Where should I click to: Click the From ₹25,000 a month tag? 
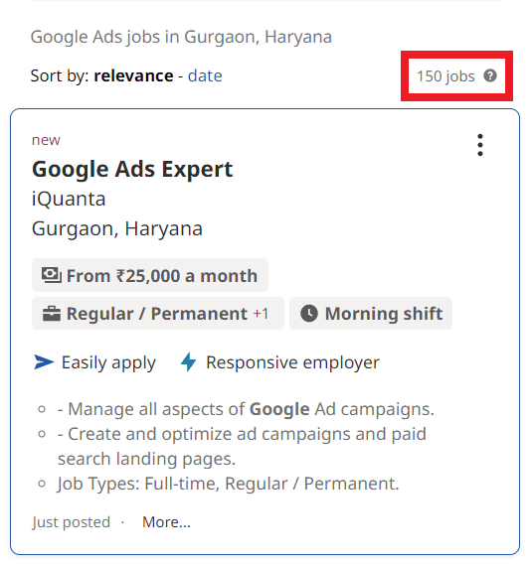150,275
